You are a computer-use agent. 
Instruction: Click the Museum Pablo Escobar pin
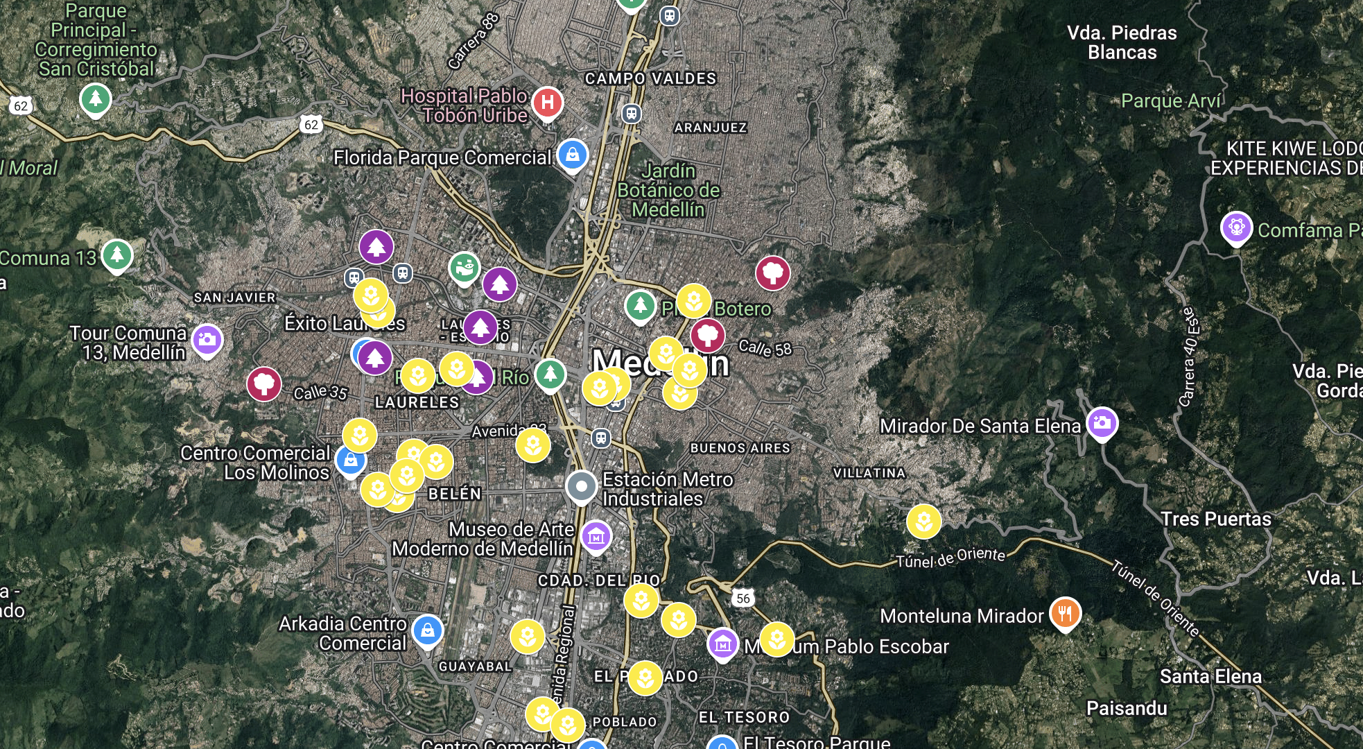tap(723, 644)
